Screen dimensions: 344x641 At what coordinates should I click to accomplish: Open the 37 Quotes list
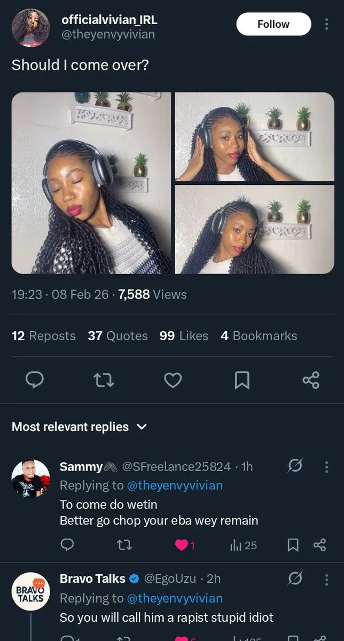118,335
